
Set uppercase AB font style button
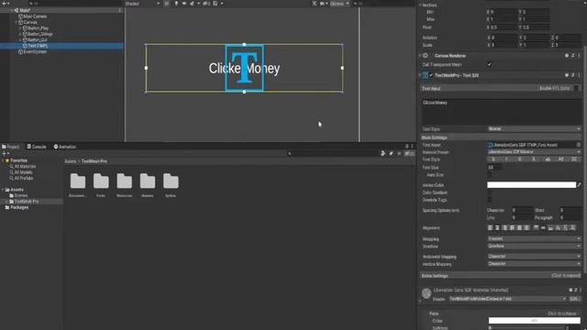click(x=560, y=159)
